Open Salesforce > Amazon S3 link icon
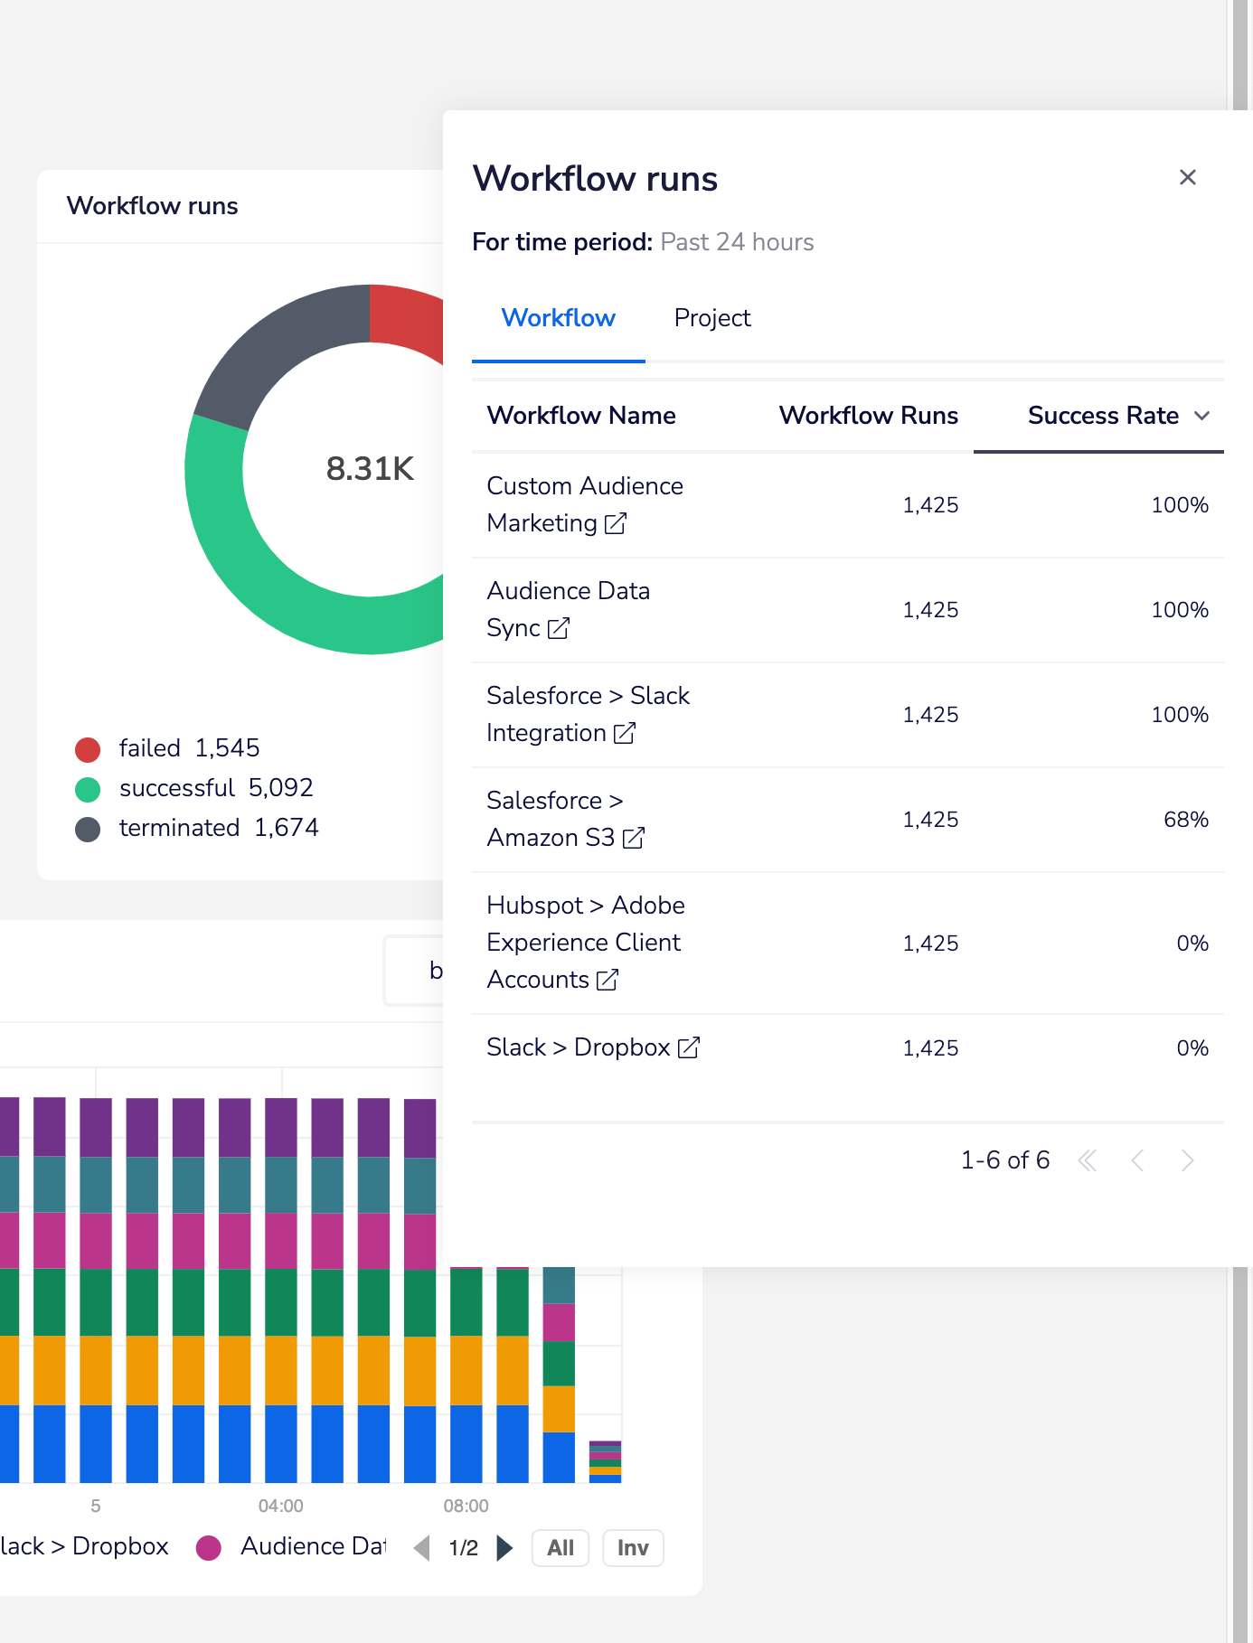Screen dimensions: 1253x1643 pos(634,839)
